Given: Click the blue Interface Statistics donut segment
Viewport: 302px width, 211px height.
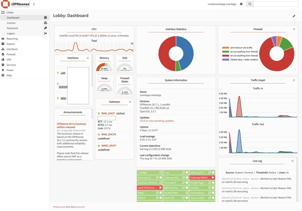Looking at the screenshot, I should pyautogui.click(x=188, y=52).
